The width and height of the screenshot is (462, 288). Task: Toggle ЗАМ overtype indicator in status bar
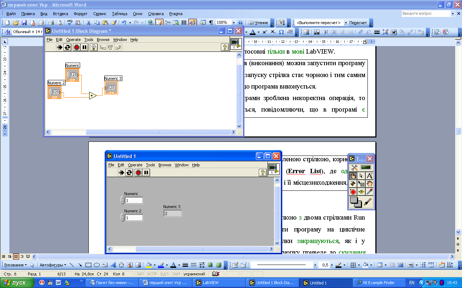tap(176, 274)
